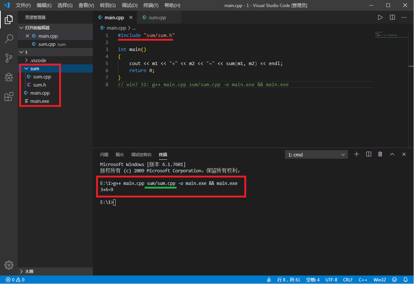The height and width of the screenshot is (284, 414).
Task: Select the Source Control icon
Action: click(9, 58)
